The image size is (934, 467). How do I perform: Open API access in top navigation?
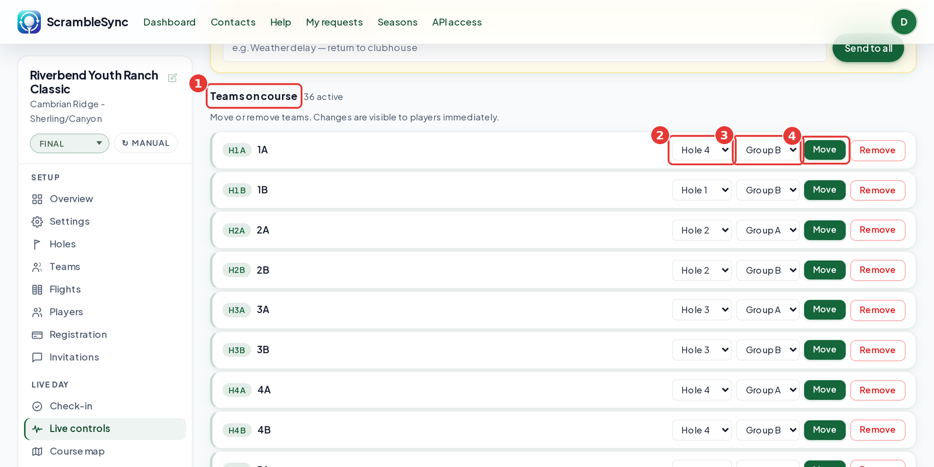(x=457, y=22)
